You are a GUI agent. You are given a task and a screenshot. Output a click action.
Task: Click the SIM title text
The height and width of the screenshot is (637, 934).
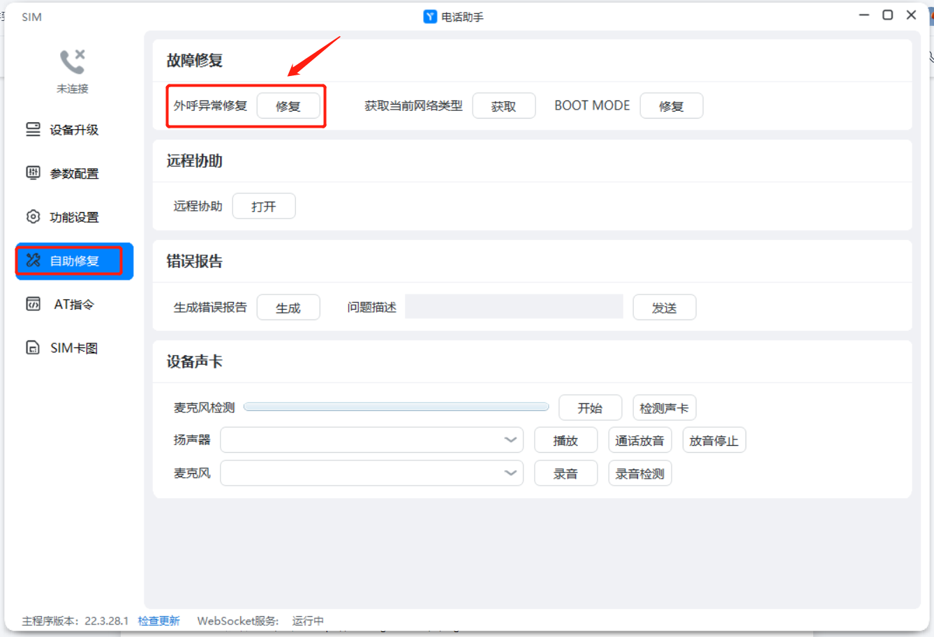(x=31, y=17)
